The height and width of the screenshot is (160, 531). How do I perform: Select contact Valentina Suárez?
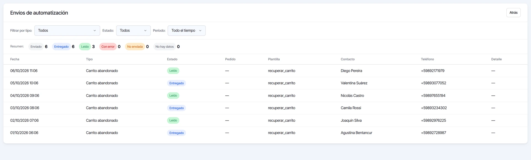[354, 83]
